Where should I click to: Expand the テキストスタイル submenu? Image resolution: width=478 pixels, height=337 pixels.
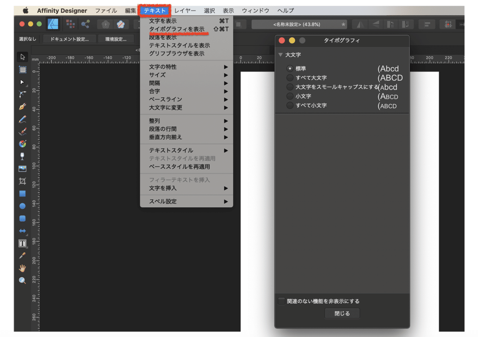click(186, 150)
